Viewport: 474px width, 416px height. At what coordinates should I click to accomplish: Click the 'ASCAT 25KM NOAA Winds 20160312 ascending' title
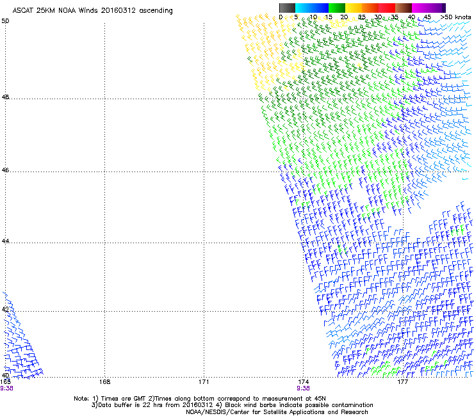pyautogui.click(x=92, y=11)
